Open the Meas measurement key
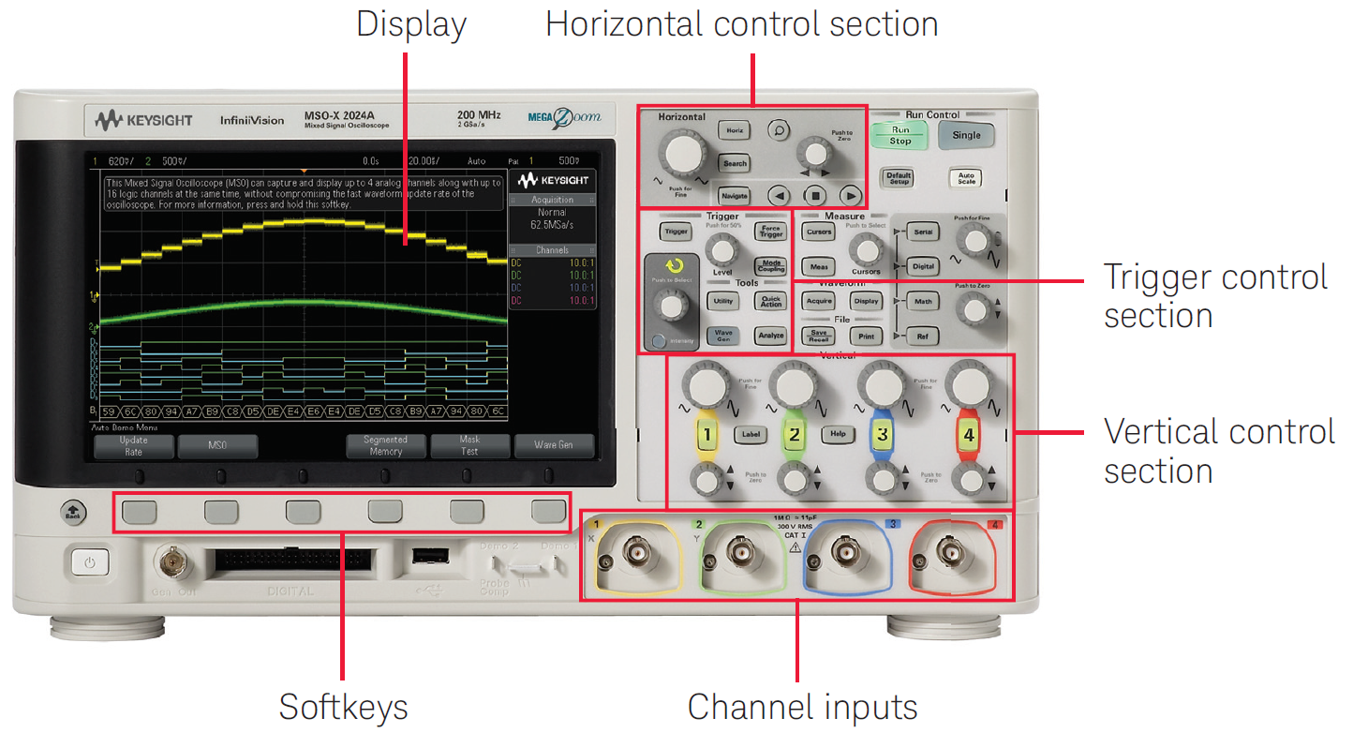 818,267
